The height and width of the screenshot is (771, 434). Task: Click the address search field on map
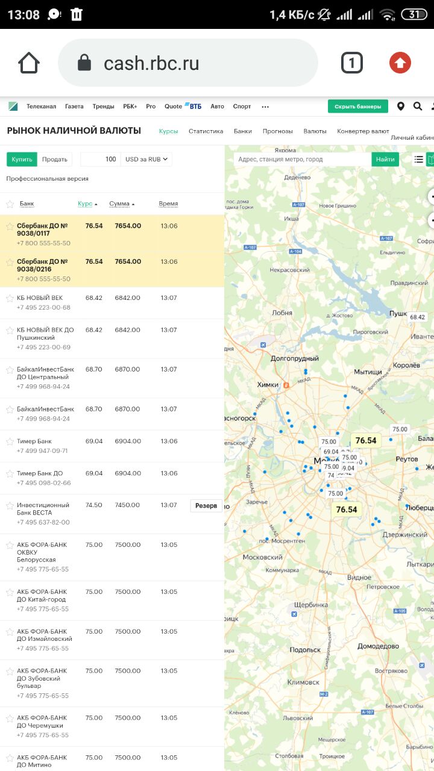pos(303,159)
